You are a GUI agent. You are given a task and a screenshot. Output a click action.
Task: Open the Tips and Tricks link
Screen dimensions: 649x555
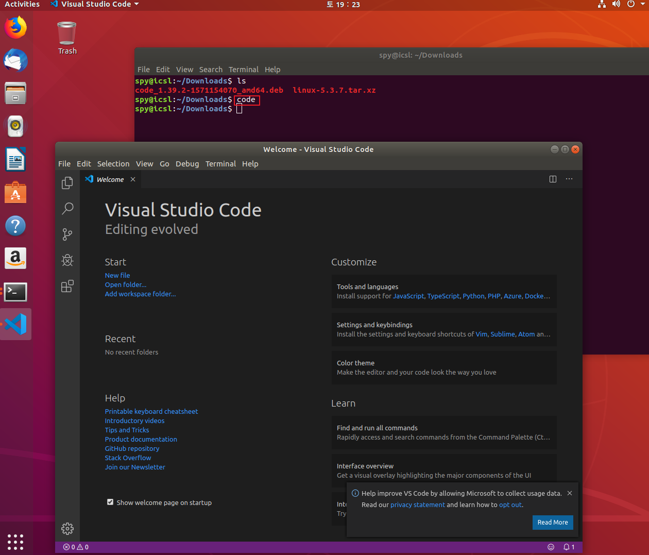click(127, 430)
